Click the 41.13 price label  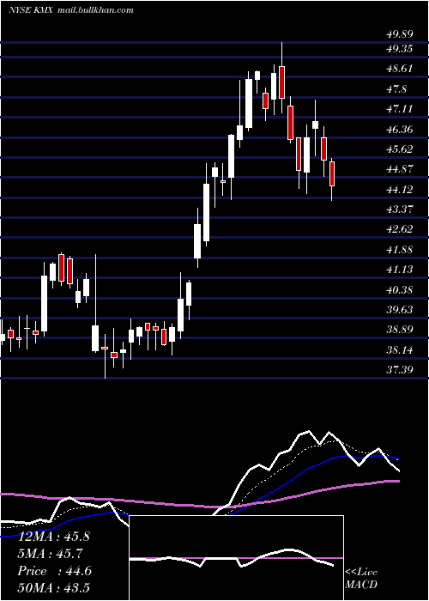(399, 270)
